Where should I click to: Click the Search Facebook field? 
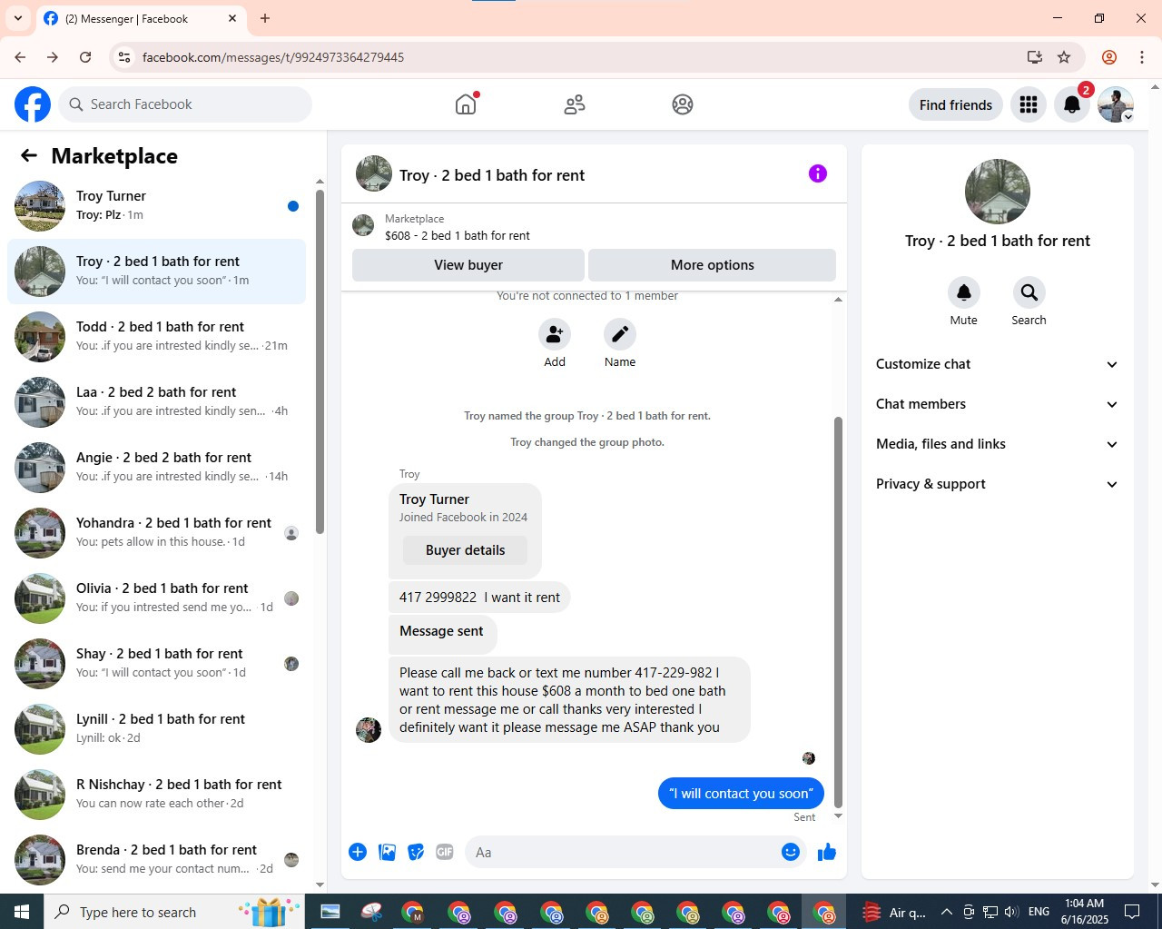pos(186,104)
